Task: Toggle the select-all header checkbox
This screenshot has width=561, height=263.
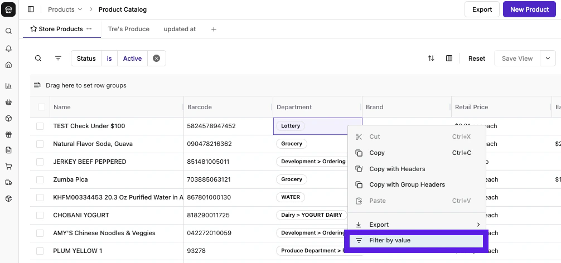Action: click(41, 107)
